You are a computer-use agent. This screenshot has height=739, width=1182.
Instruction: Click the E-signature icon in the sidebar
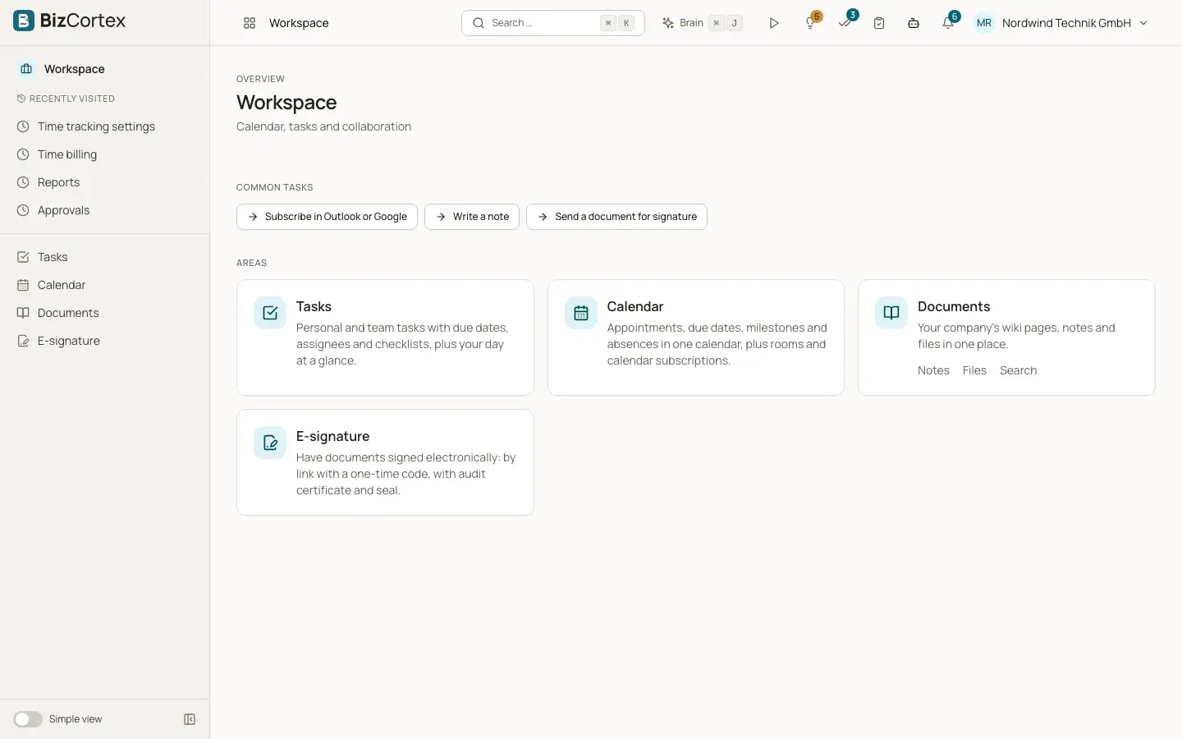click(23, 341)
